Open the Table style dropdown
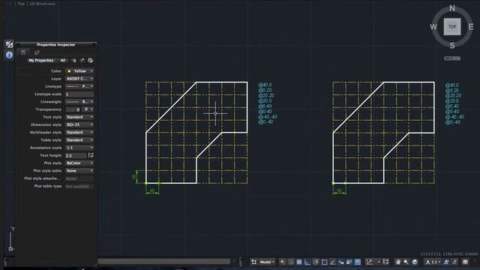480x270 pixels. (x=79, y=140)
